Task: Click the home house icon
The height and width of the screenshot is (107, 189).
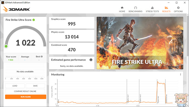Action: coord(122,8)
